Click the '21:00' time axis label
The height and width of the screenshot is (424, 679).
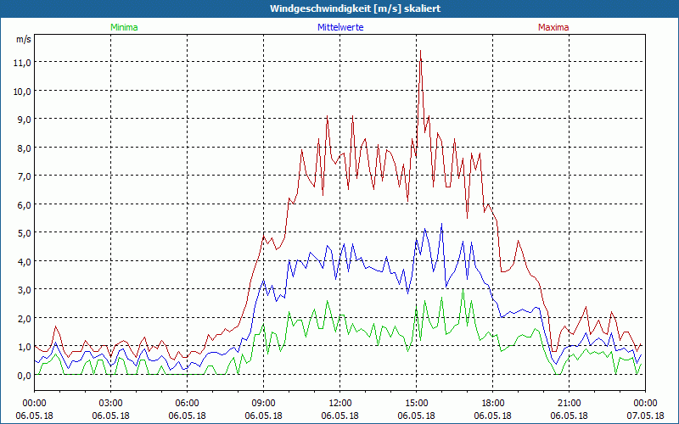(569, 404)
